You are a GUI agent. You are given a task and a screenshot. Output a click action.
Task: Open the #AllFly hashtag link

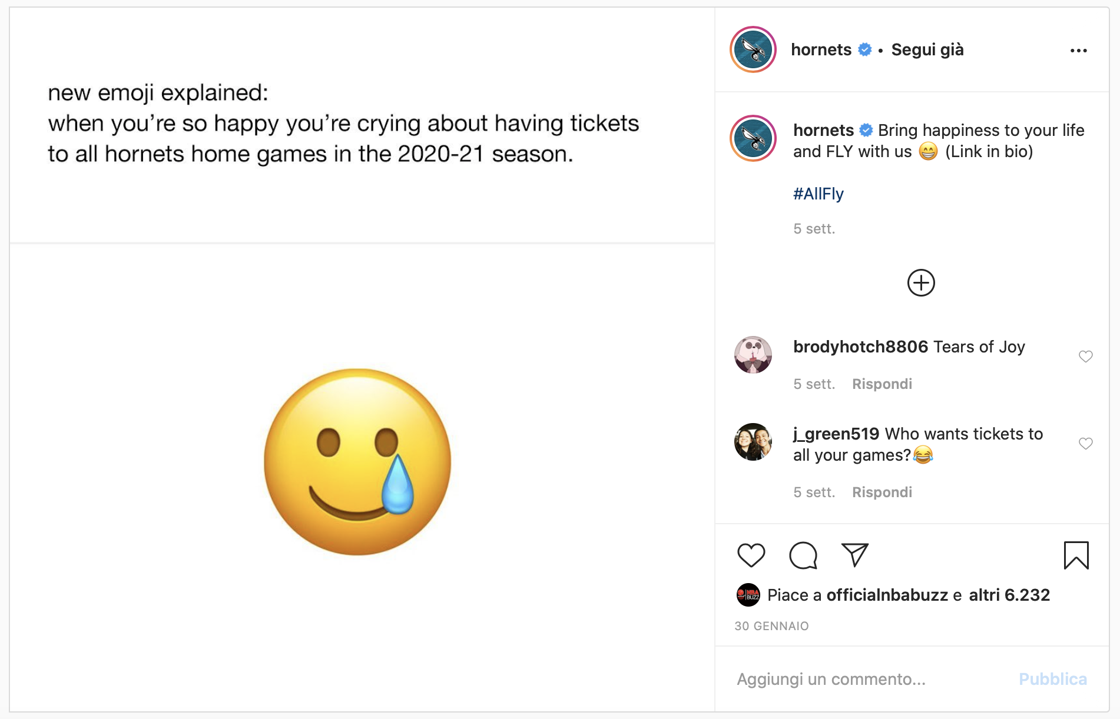(x=818, y=194)
